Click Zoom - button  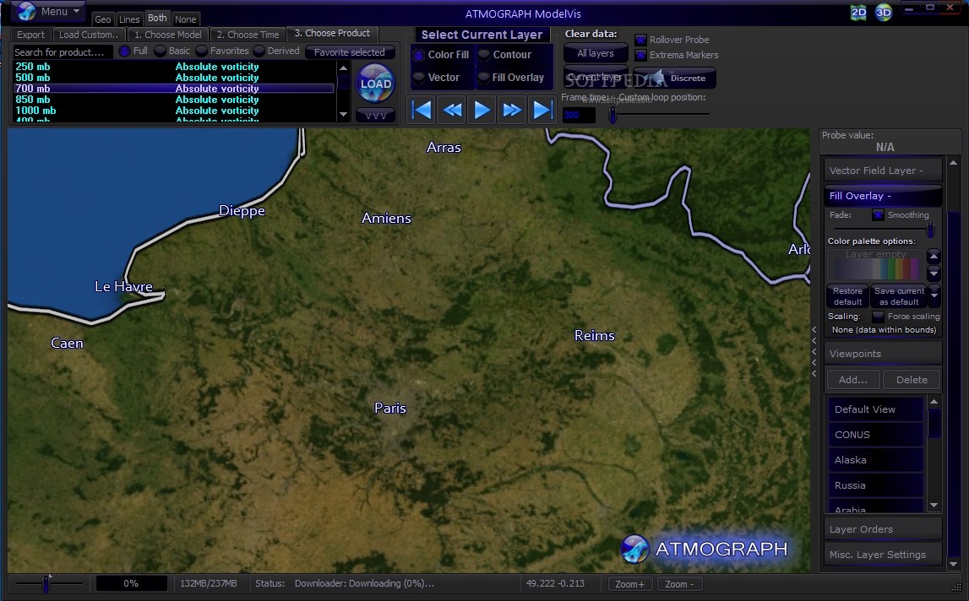678,584
